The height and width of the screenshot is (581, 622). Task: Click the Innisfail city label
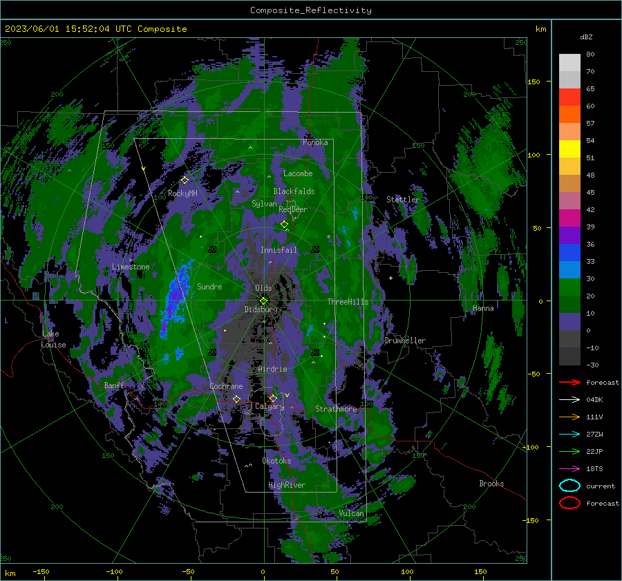coord(279,250)
